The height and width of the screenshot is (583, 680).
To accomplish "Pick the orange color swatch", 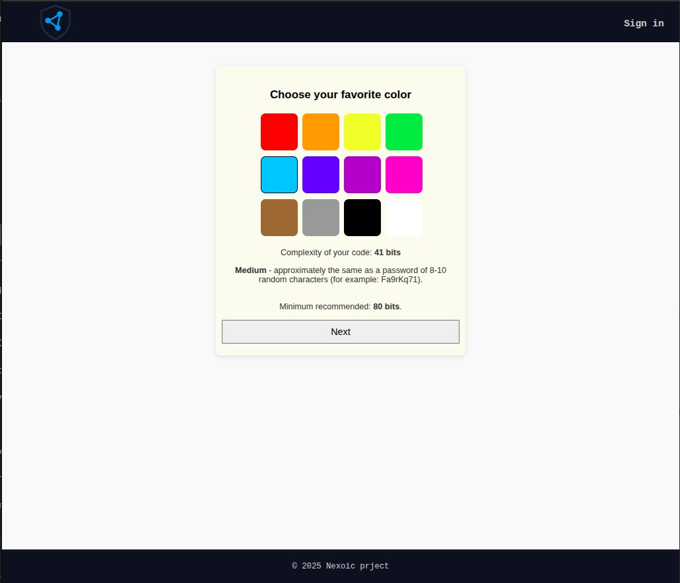I will pyautogui.click(x=321, y=132).
